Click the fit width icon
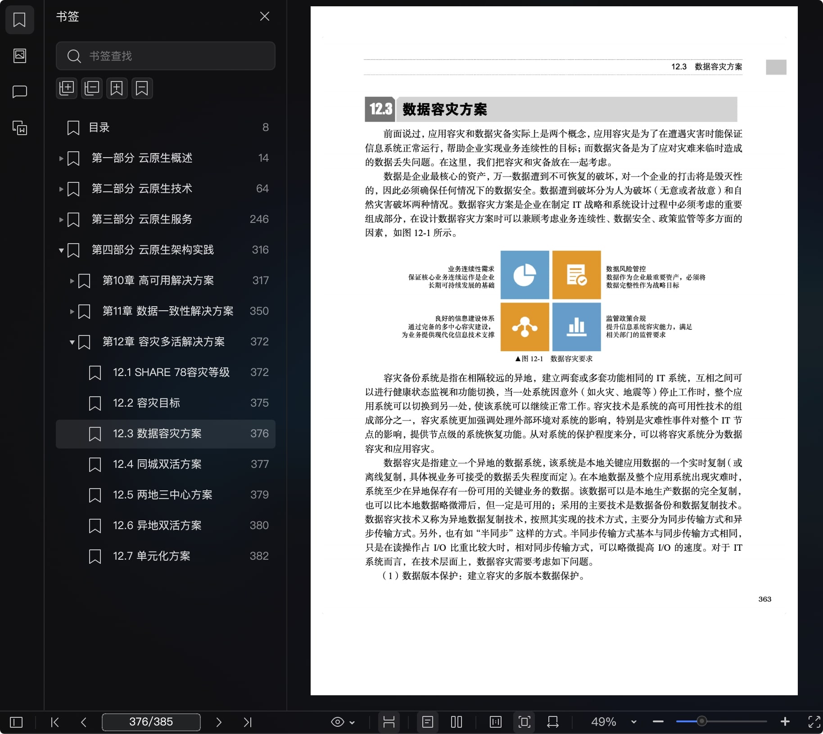Viewport: 823px width, 734px height. [553, 722]
